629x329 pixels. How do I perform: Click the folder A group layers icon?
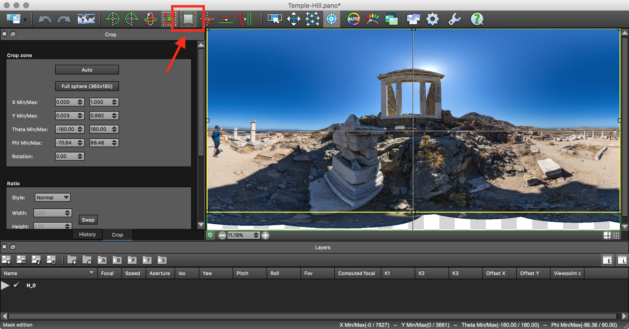click(102, 260)
